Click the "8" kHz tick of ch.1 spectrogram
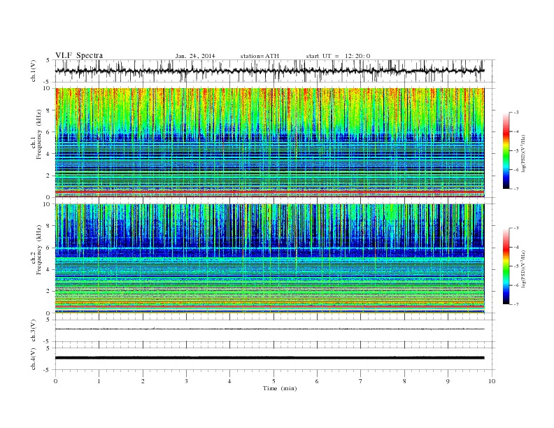The width and height of the screenshot is (554, 428). click(48, 110)
